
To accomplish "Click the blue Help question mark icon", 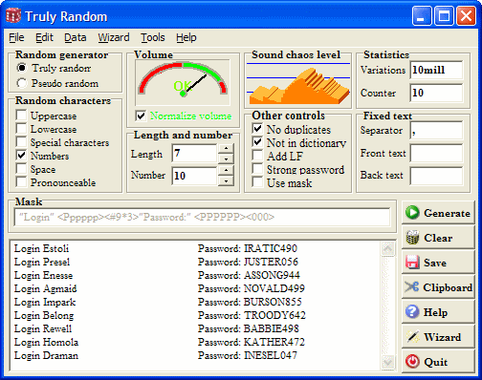I will pos(412,312).
